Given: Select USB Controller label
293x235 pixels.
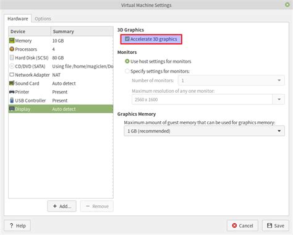Looking at the screenshot, I should pyautogui.click(x=30, y=100).
